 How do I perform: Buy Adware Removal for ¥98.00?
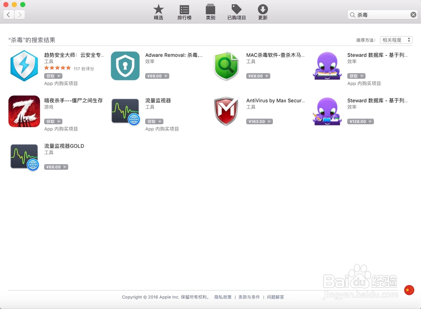[154, 76]
